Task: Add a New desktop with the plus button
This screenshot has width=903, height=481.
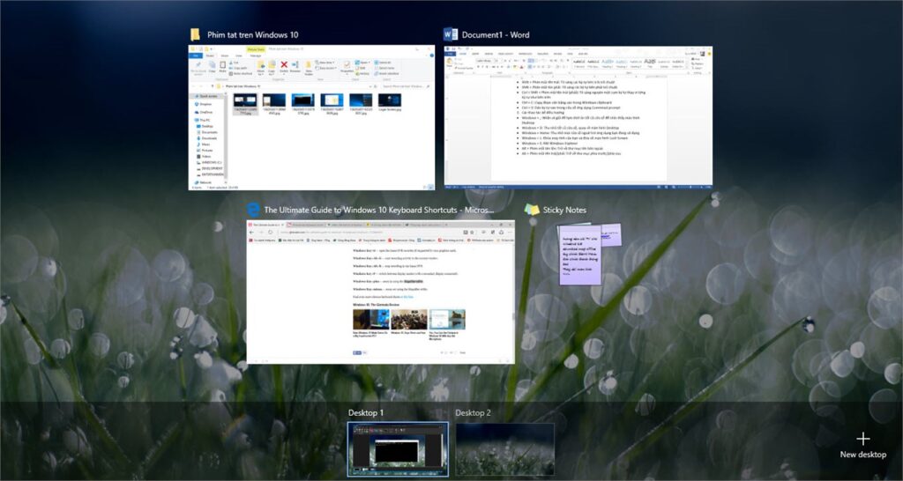Action: (862, 446)
